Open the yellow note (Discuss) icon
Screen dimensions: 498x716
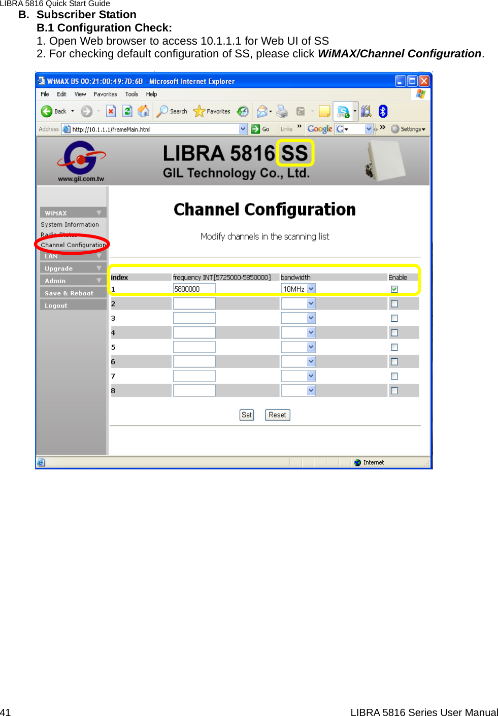tap(324, 111)
